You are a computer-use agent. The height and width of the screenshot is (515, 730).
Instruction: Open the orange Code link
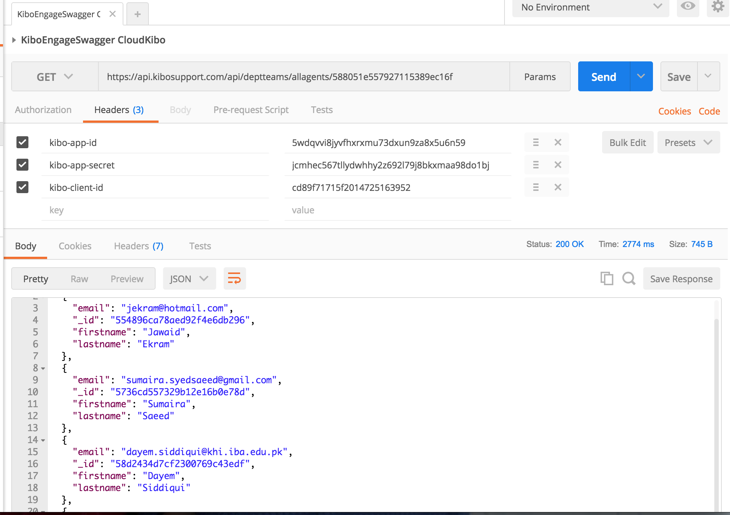(709, 111)
